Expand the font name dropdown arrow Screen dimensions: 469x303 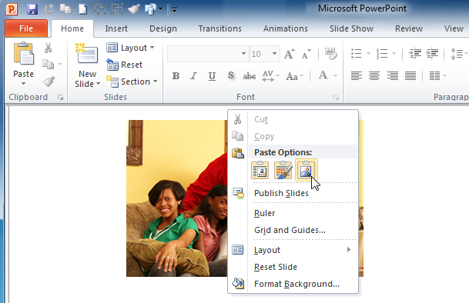point(244,54)
